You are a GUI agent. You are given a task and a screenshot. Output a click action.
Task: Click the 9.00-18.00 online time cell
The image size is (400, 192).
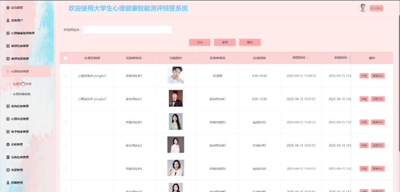(x=260, y=76)
